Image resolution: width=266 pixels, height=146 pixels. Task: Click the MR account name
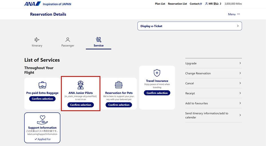point(215,4)
